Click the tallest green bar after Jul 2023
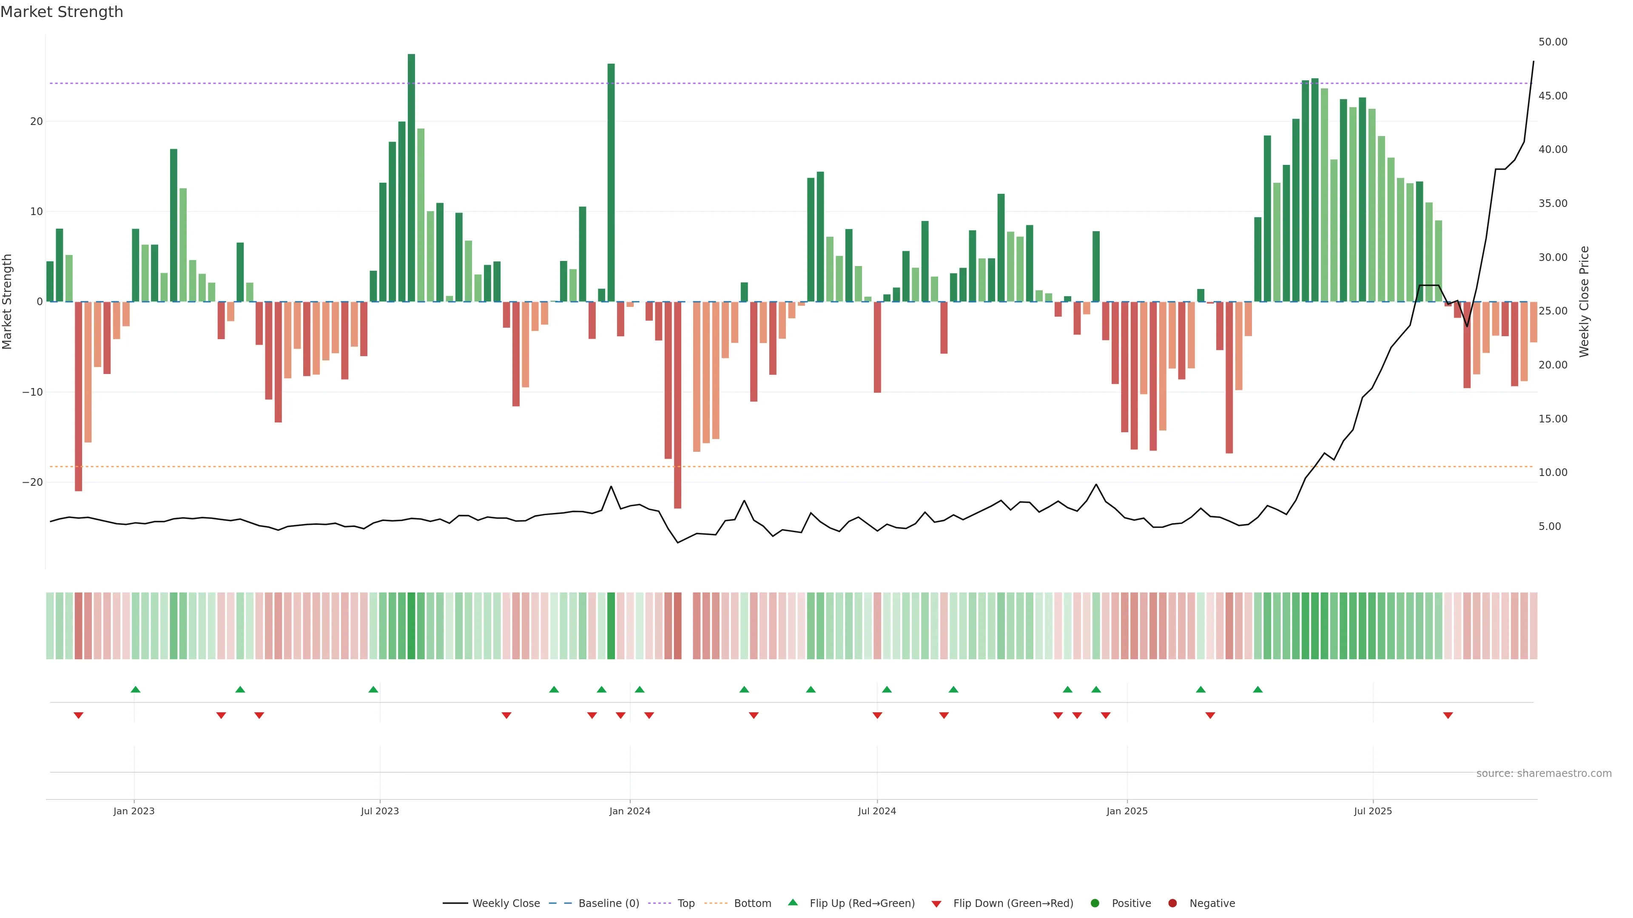Image resolution: width=1633 pixels, height=918 pixels. (411, 177)
